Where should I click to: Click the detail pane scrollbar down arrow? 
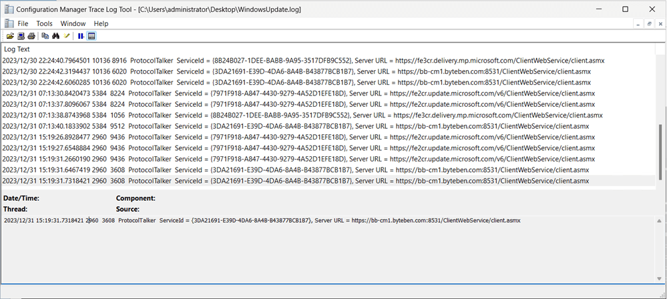[660, 278]
